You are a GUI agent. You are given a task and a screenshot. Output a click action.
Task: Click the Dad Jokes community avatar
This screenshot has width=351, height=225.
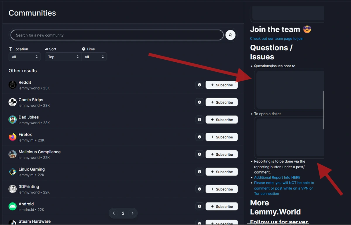point(13,120)
